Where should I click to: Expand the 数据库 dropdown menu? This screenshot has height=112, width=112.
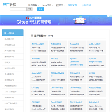[60, 5]
